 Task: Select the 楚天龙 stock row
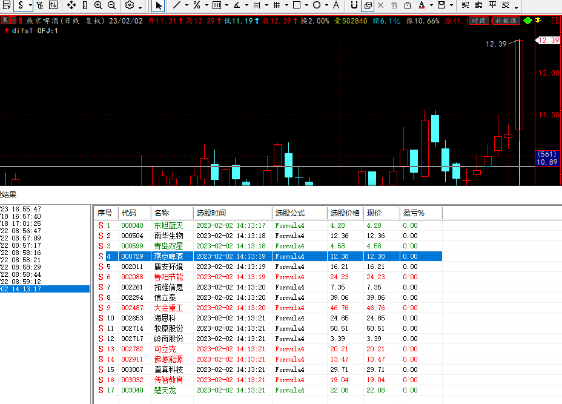(269, 390)
